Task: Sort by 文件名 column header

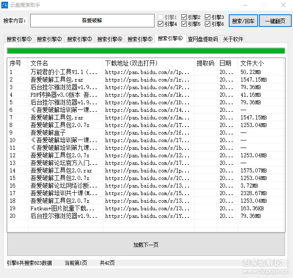Action: click(x=65, y=63)
